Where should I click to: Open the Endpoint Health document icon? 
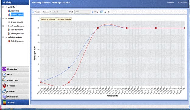pyautogui.click(x=9, y=22)
